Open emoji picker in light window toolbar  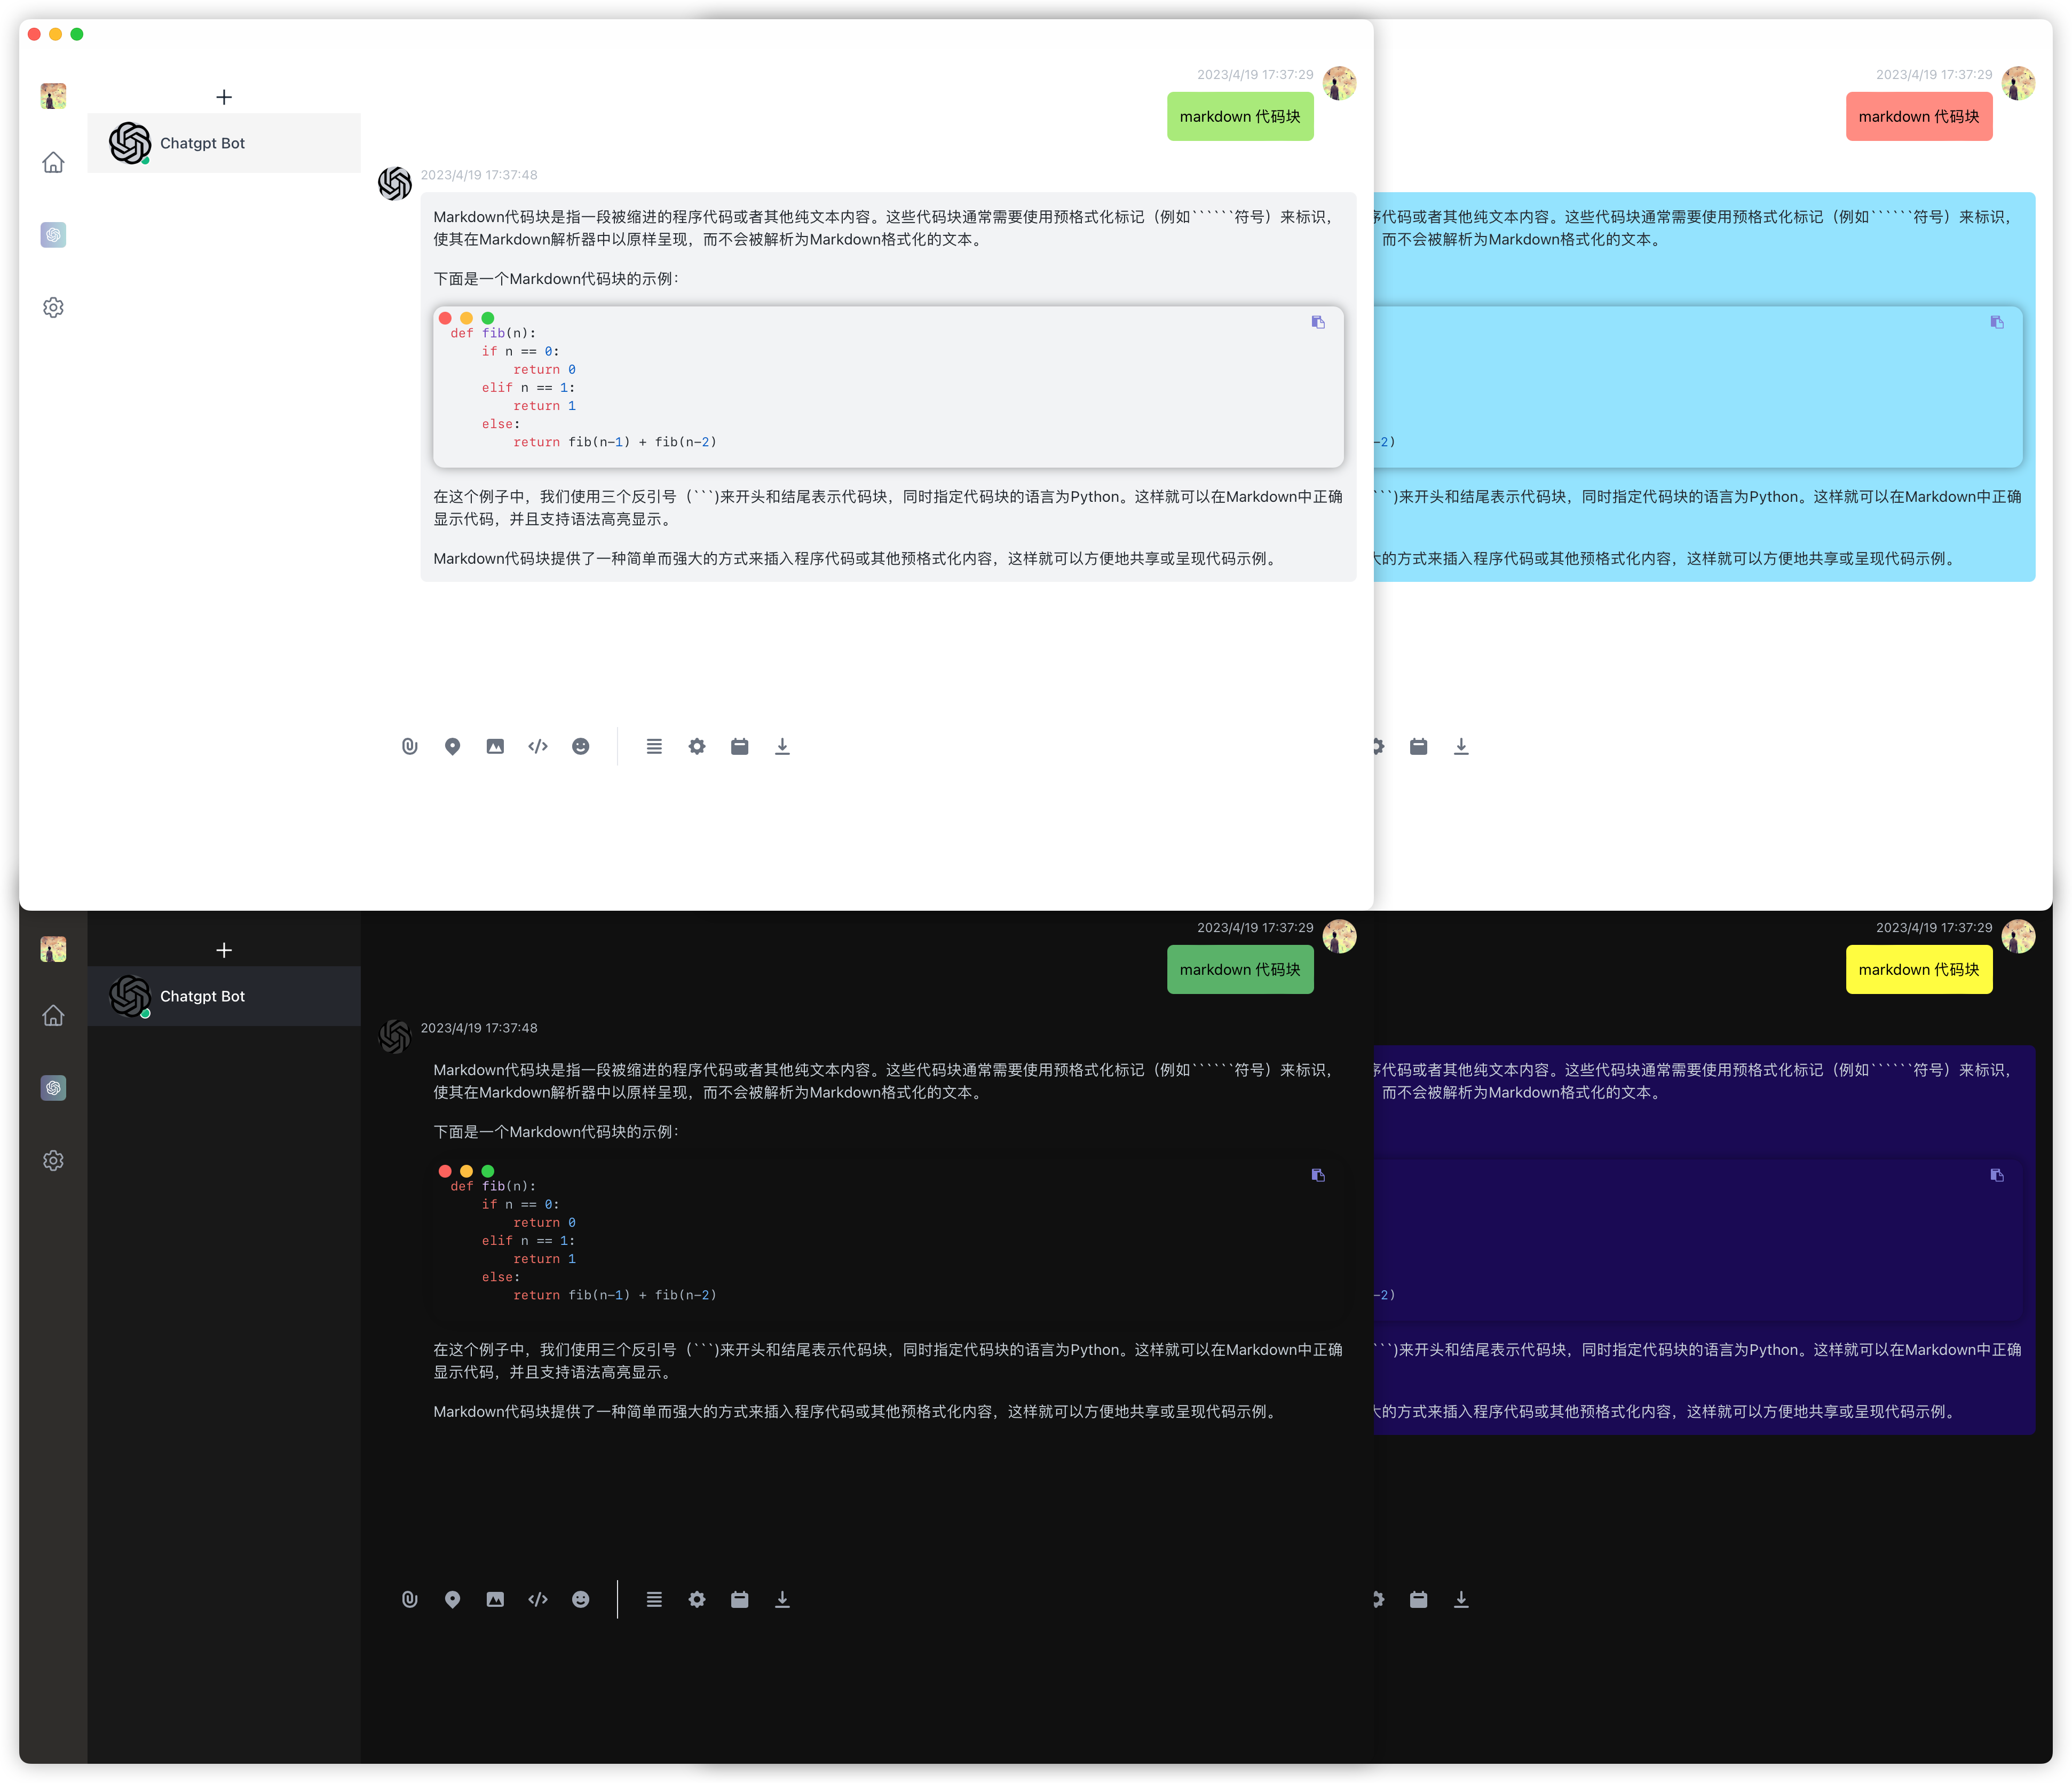click(580, 746)
